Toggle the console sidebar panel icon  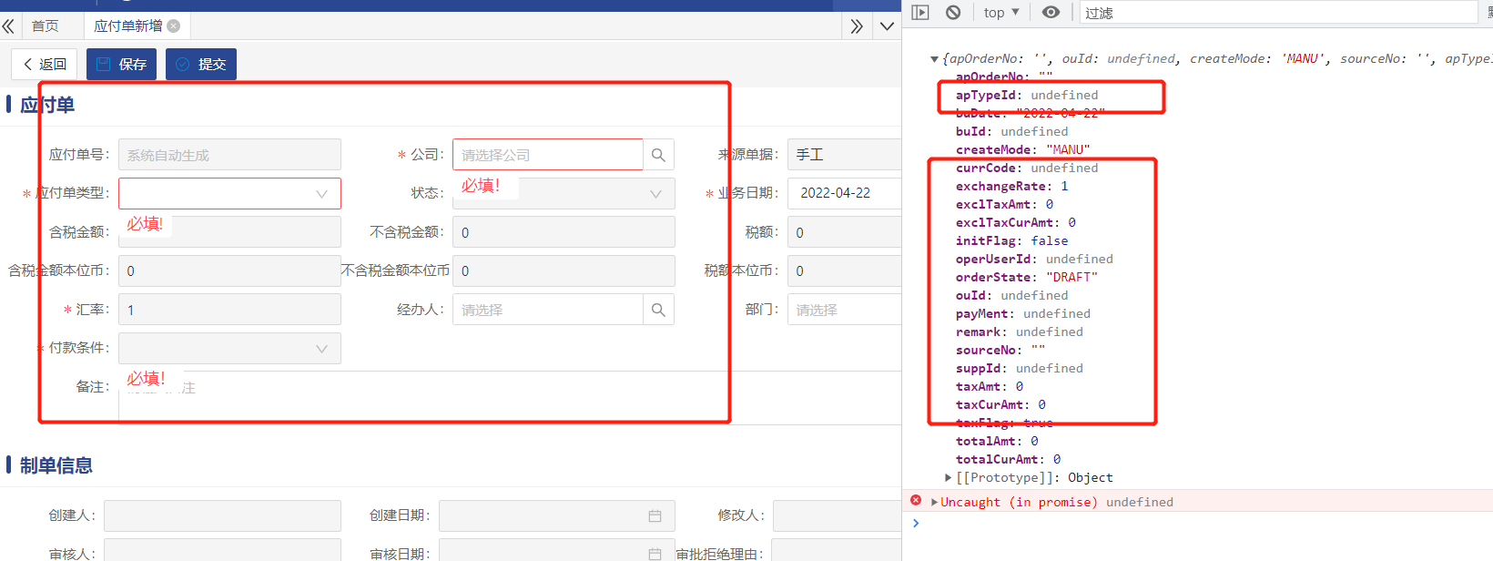tap(920, 12)
